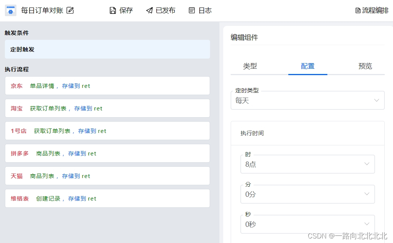
Task: Switch to the 配置 tab
Action: pyautogui.click(x=308, y=66)
